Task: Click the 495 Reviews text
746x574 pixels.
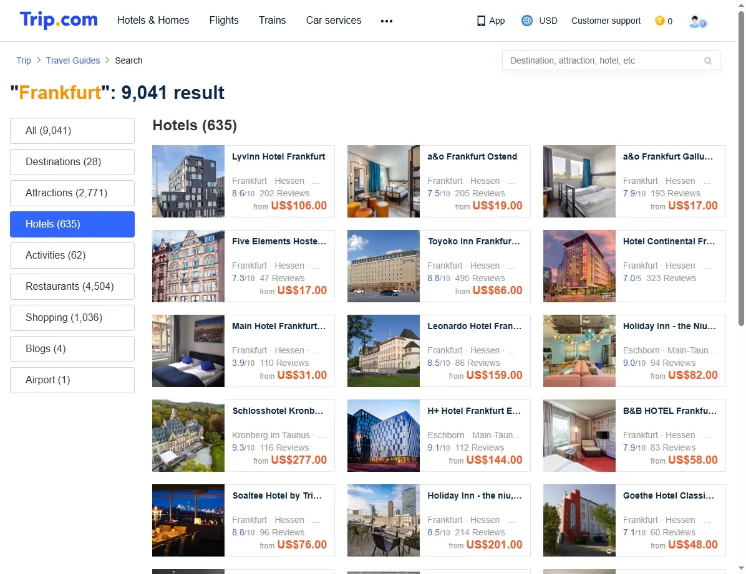Action: 480,278
